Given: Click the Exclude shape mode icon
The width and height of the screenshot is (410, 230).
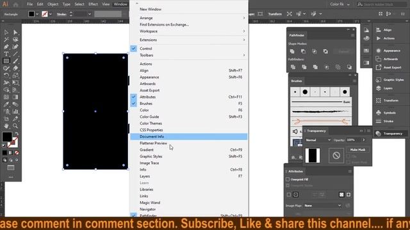Looking at the screenshot, I should click(x=325, y=51).
